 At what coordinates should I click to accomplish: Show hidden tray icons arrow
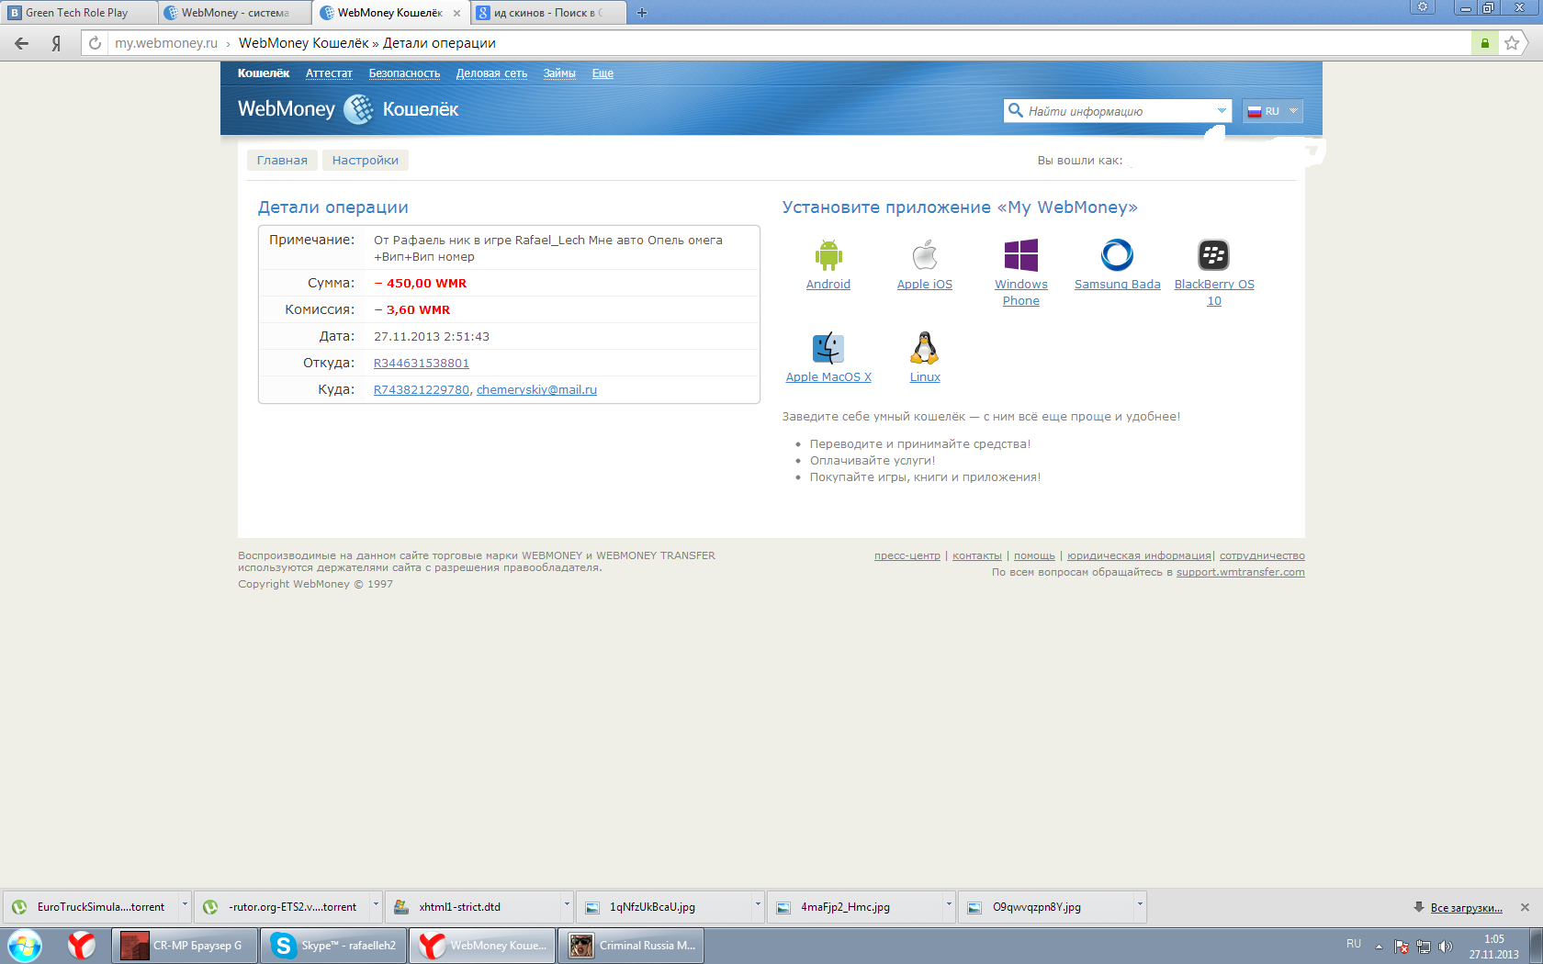pos(1379,947)
